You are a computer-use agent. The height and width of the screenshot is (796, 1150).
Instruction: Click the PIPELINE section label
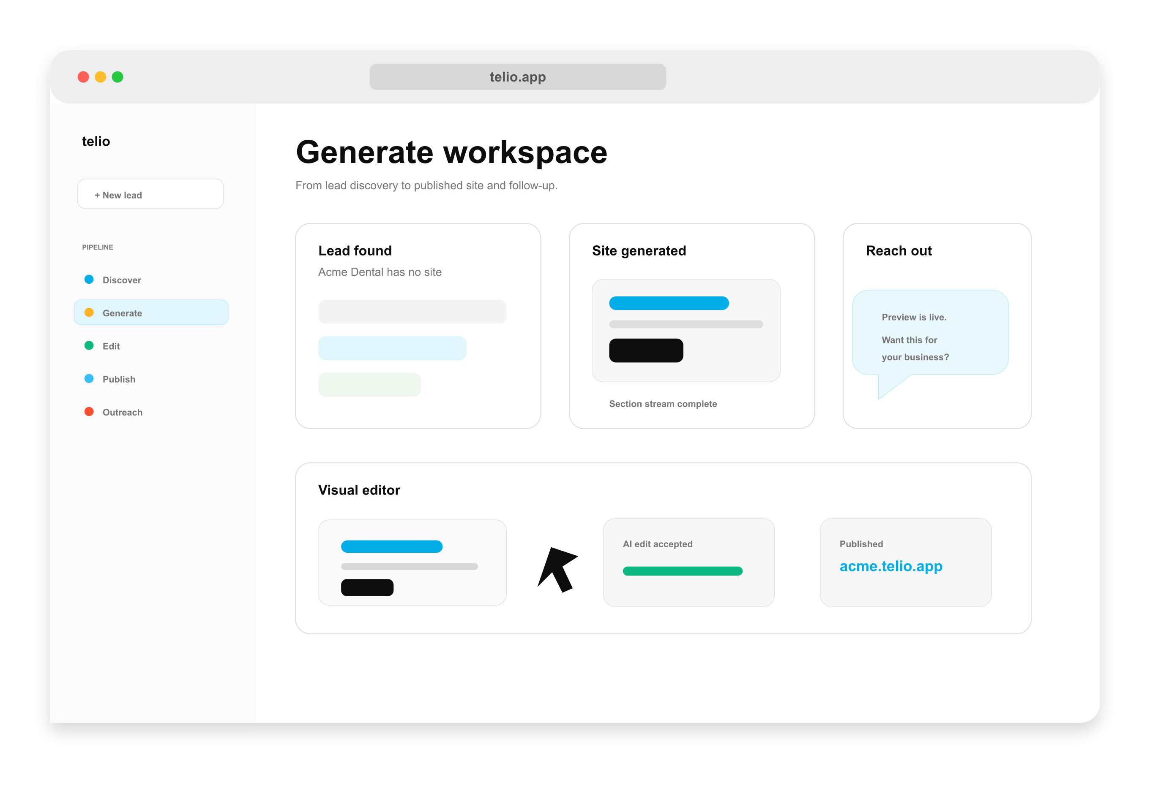98,247
